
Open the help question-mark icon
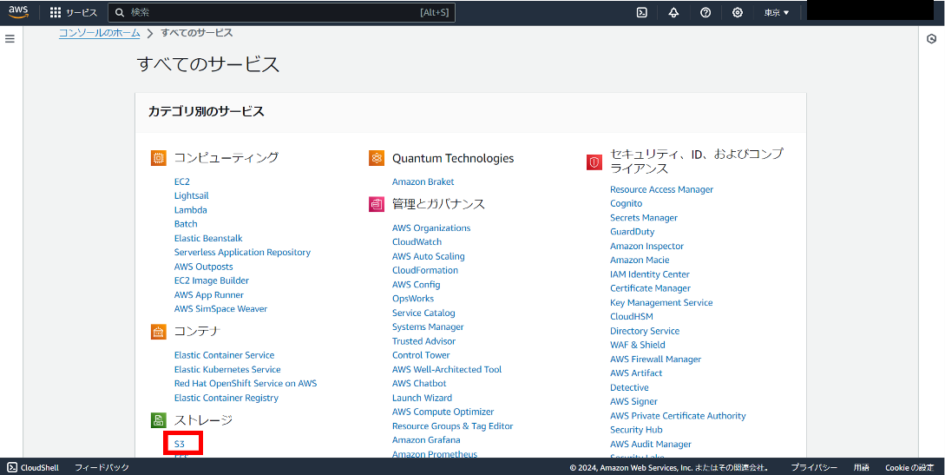click(705, 13)
